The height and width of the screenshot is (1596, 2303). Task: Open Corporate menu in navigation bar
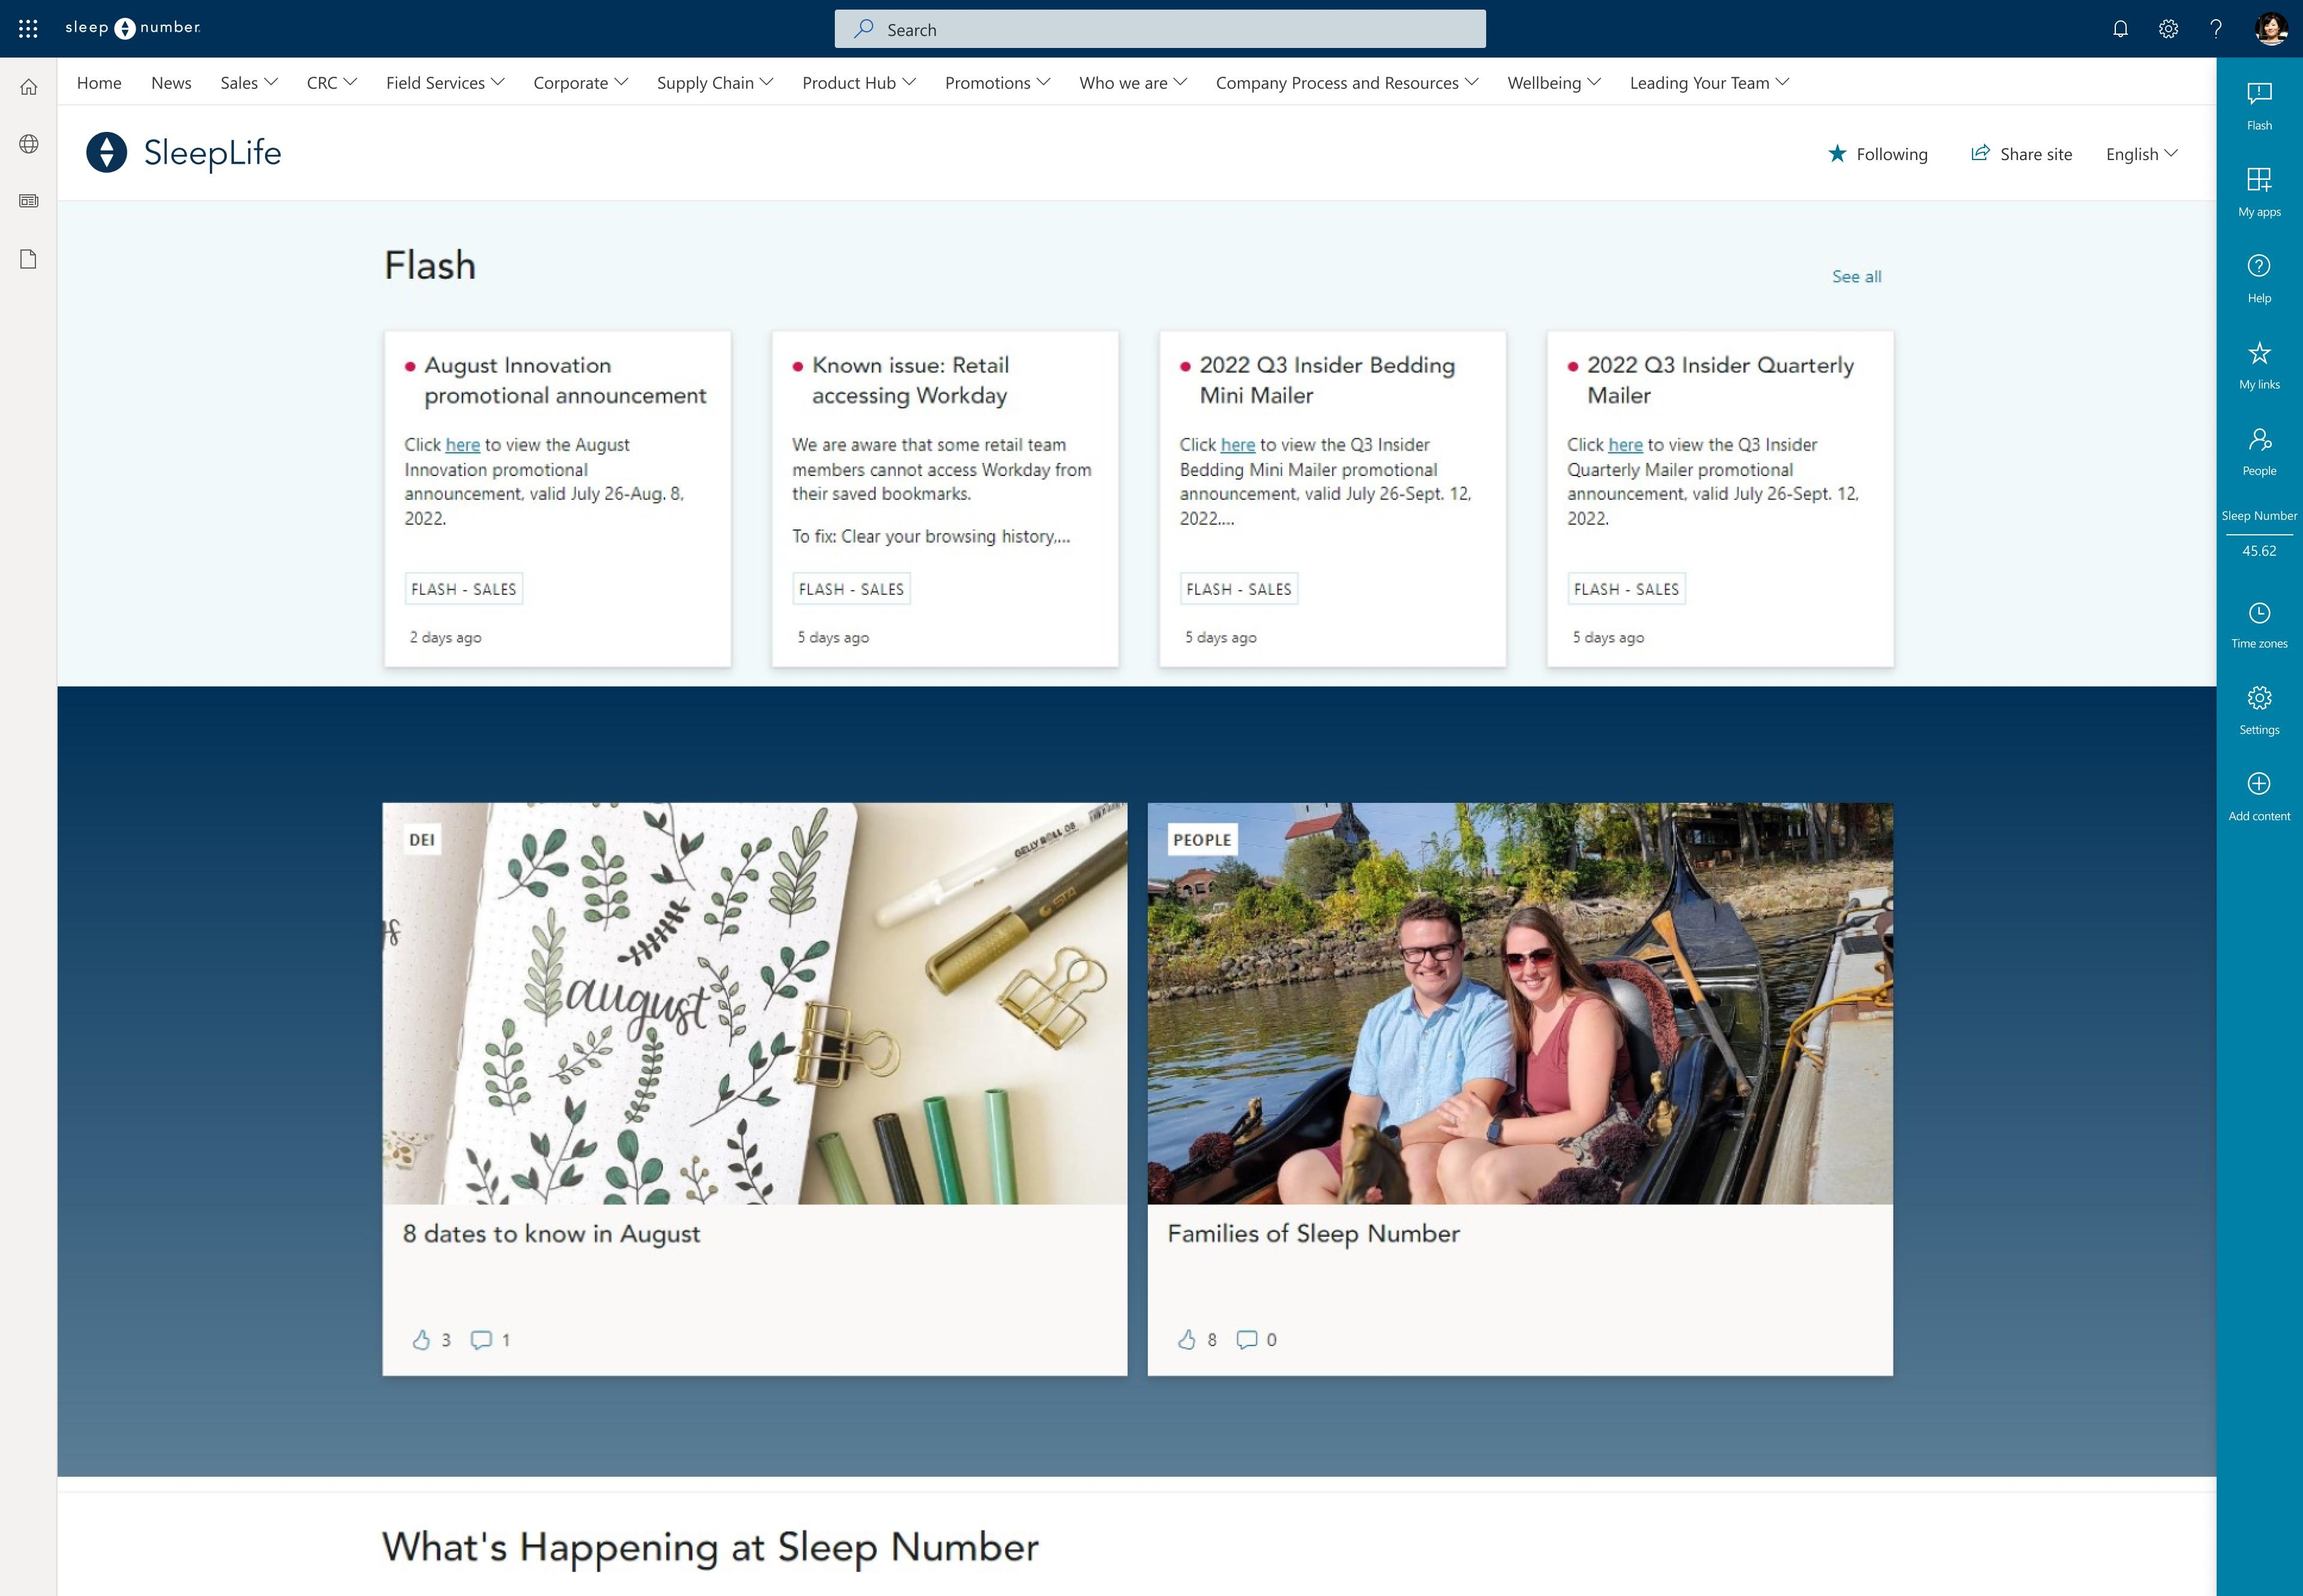(x=579, y=82)
